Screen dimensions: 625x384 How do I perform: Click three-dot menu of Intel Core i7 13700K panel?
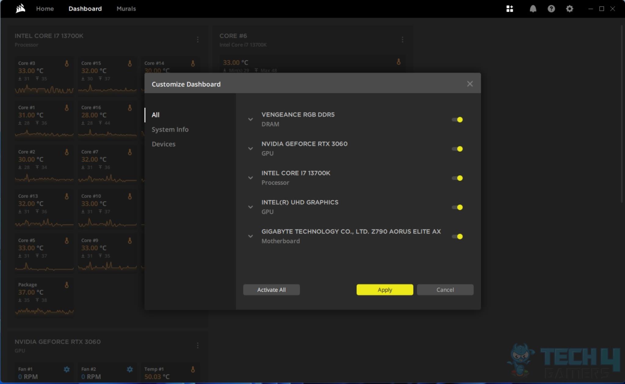pos(198,40)
